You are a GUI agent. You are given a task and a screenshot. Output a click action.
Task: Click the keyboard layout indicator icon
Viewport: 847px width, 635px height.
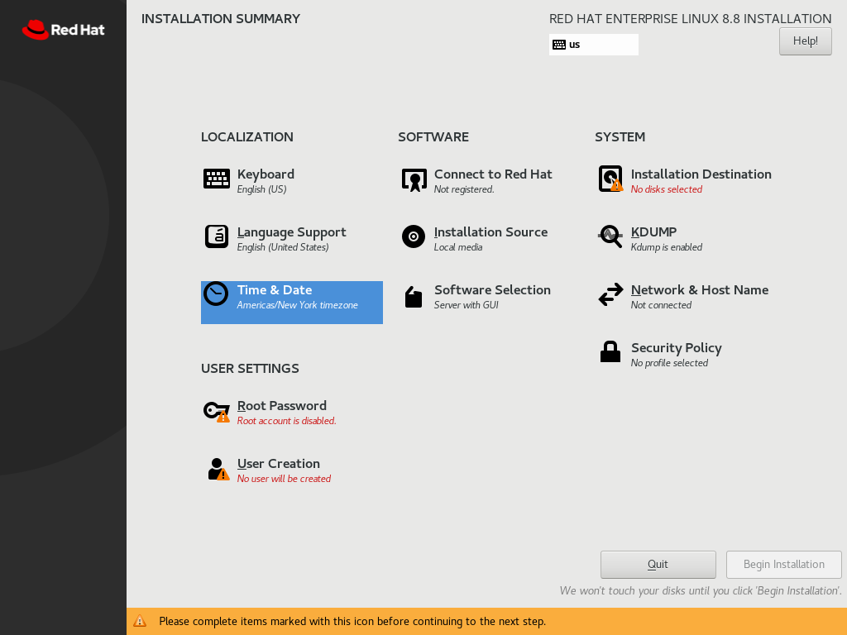(x=559, y=45)
